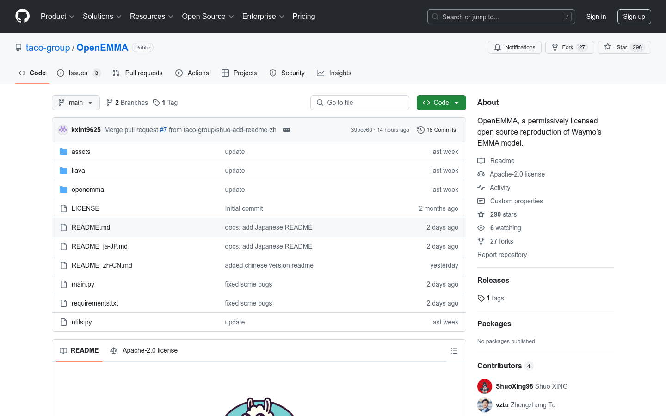Screen dimensions: 666x416
Task: Open the README table of contents outline icon
Action: pyautogui.click(x=454, y=350)
